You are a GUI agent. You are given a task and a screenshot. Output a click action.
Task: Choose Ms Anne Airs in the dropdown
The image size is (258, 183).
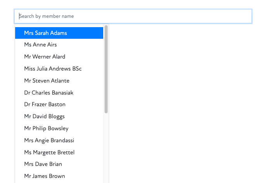pos(59,45)
